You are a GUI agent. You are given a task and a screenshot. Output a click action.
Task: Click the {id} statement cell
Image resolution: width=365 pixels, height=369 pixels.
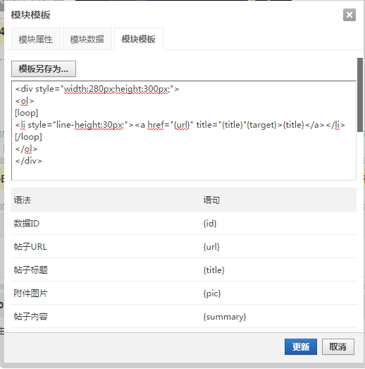[210, 224]
